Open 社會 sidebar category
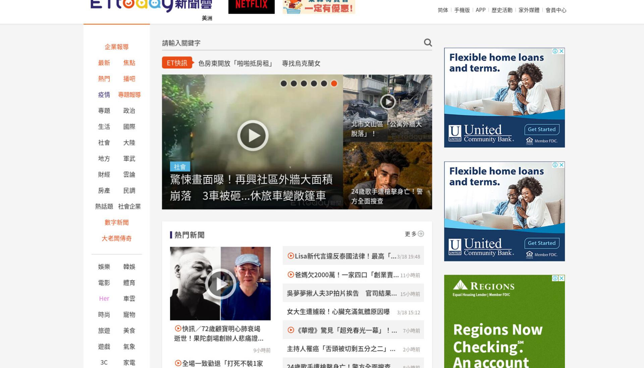The height and width of the screenshot is (368, 644). (104, 143)
